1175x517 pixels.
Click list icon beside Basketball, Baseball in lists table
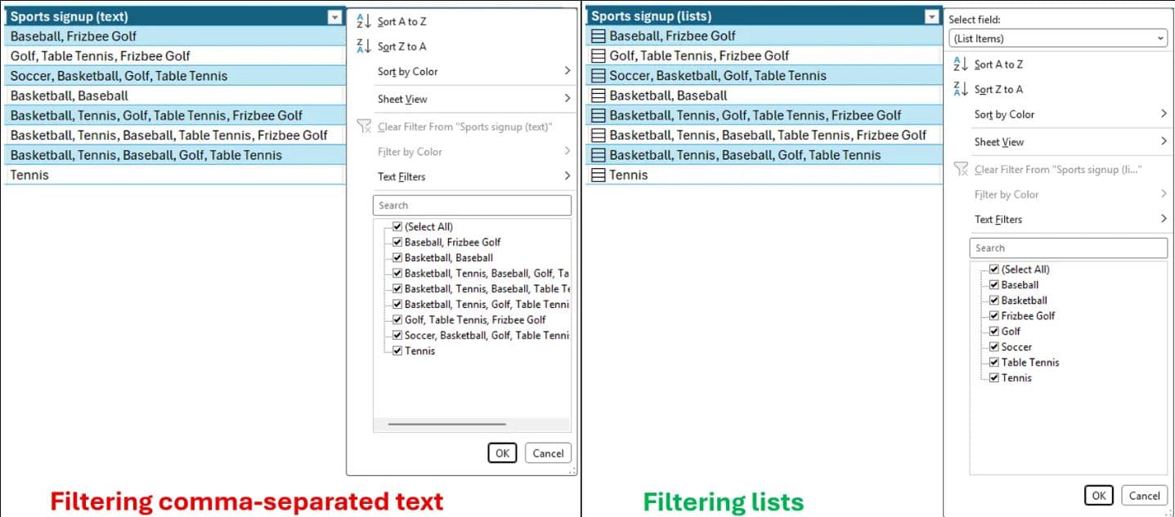pyautogui.click(x=599, y=96)
